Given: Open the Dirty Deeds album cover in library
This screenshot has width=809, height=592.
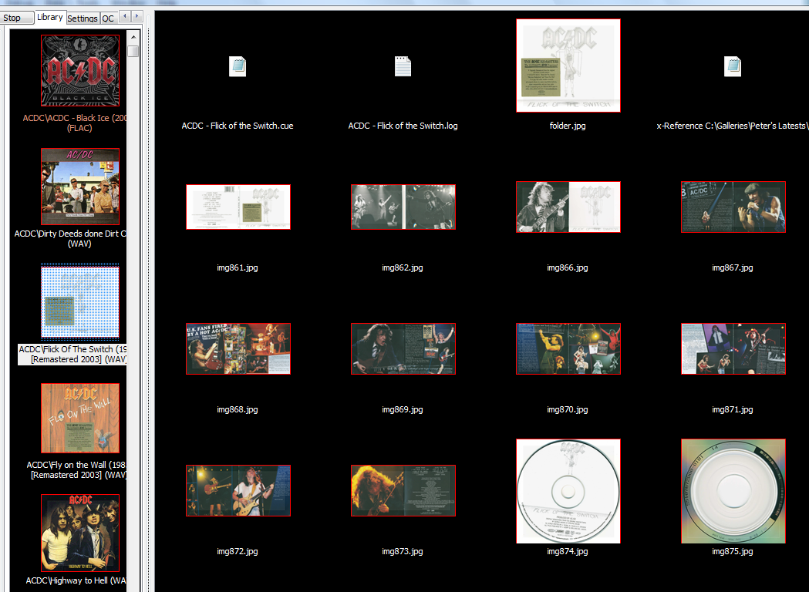Looking at the screenshot, I should tap(80, 187).
